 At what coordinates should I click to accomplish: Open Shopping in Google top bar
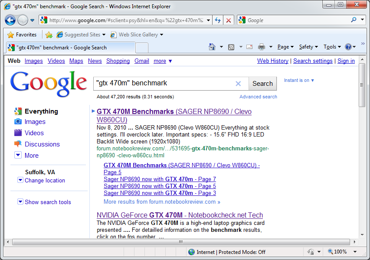pyautogui.click(x=118, y=61)
